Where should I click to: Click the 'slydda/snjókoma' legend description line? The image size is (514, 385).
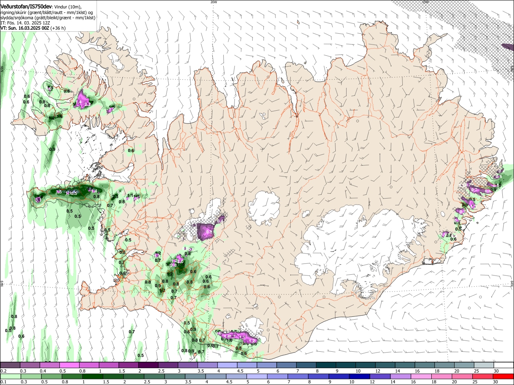click(48, 18)
